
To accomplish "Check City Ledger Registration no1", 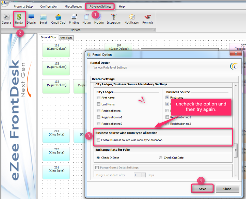I will tap(99, 117).
